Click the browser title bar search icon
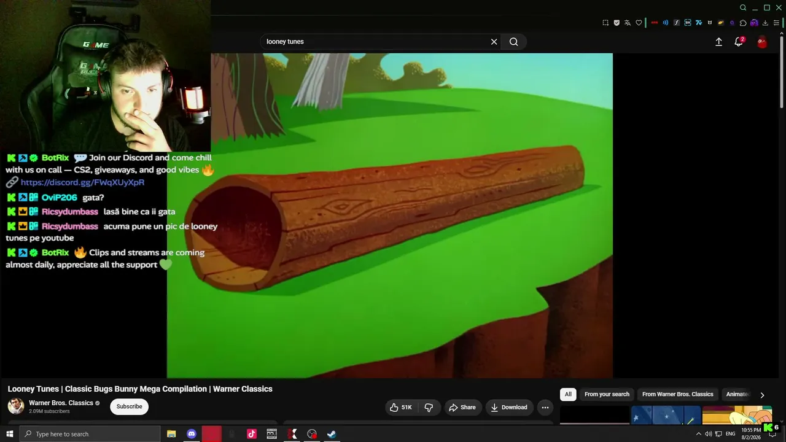This screenshot has height=442, width=786. coord(743,7)
